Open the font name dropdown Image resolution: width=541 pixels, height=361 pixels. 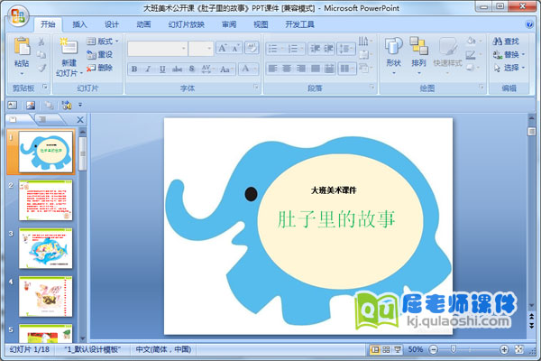[x=184, y=49]
